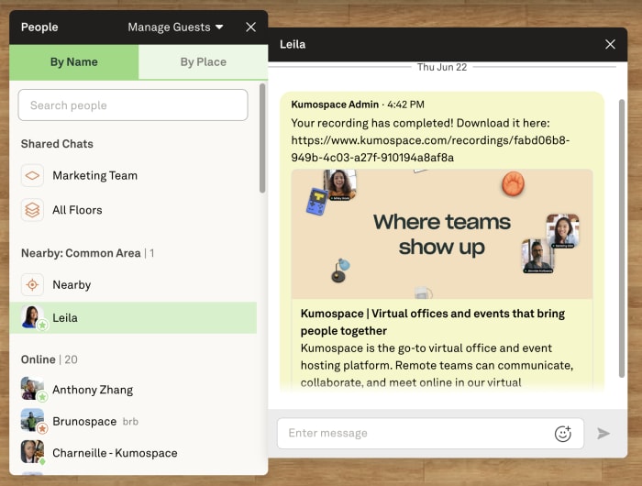Focus the Search people field
The height and width of the screenshot is (486, 642).
pyautogui.click(x=133, y=105)
